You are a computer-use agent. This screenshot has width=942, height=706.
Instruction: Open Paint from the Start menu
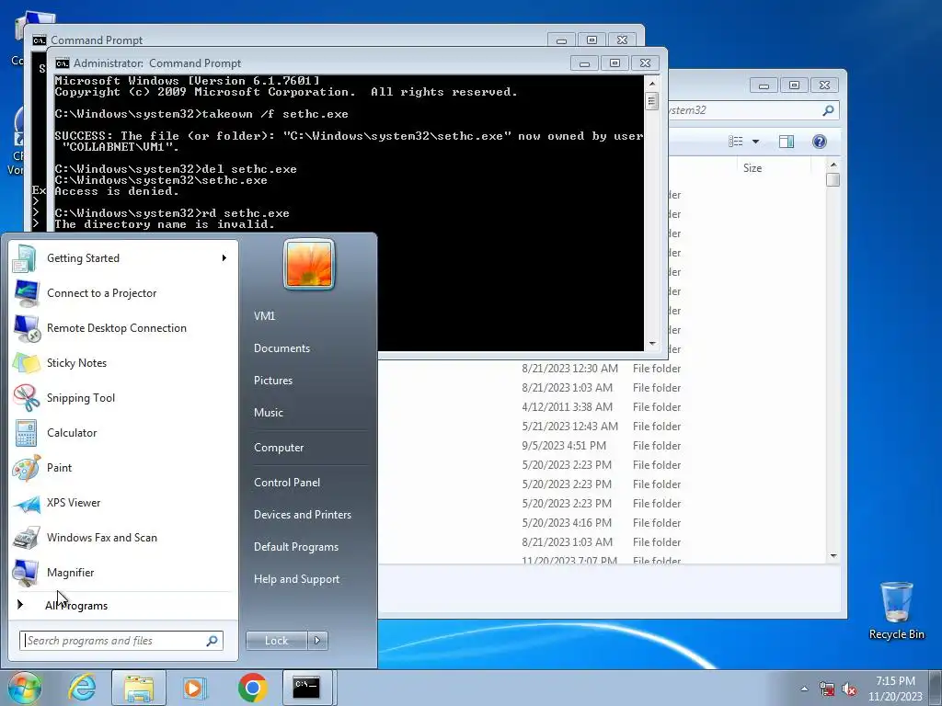tap(123, 468)
